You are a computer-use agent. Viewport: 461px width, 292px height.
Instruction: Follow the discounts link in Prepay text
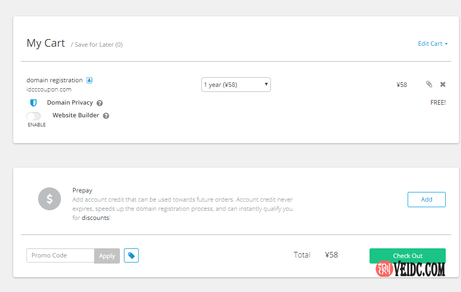95,218
